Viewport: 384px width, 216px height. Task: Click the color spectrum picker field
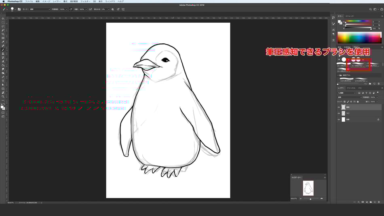(359, 38)
